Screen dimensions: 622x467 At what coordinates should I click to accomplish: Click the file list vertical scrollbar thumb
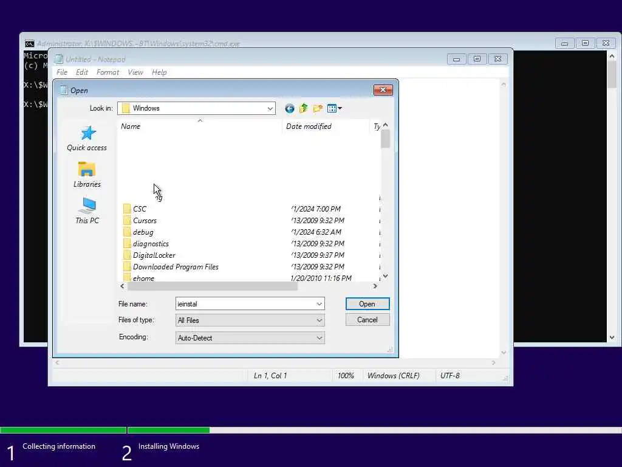click(385, 139)
